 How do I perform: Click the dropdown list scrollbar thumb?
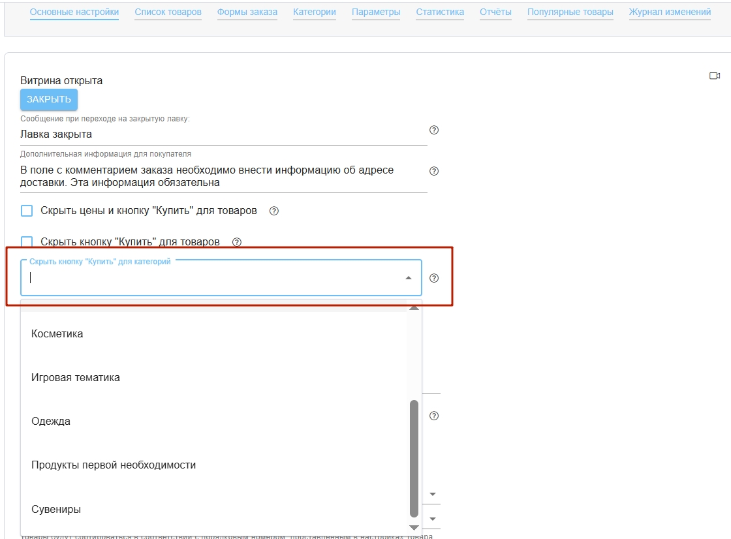[x=414, y=457]
